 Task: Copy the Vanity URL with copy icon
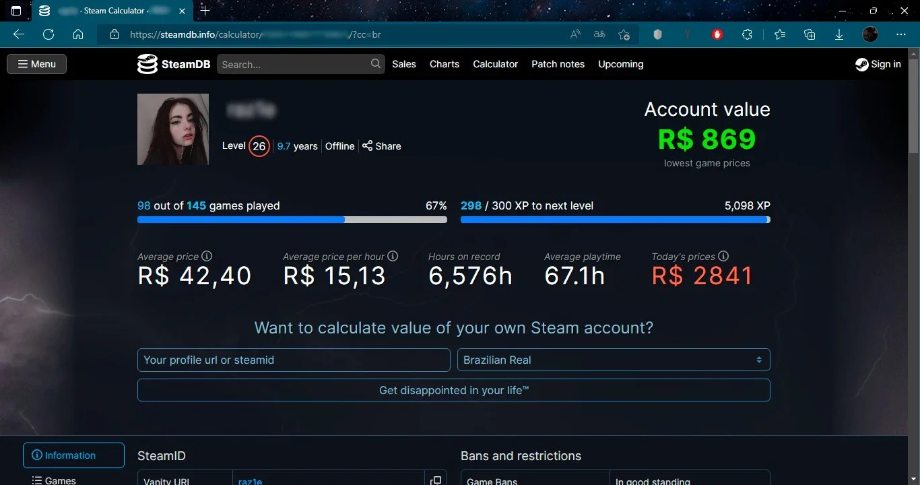436,480
